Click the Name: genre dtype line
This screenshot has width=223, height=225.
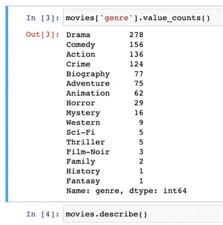[127, 191]
